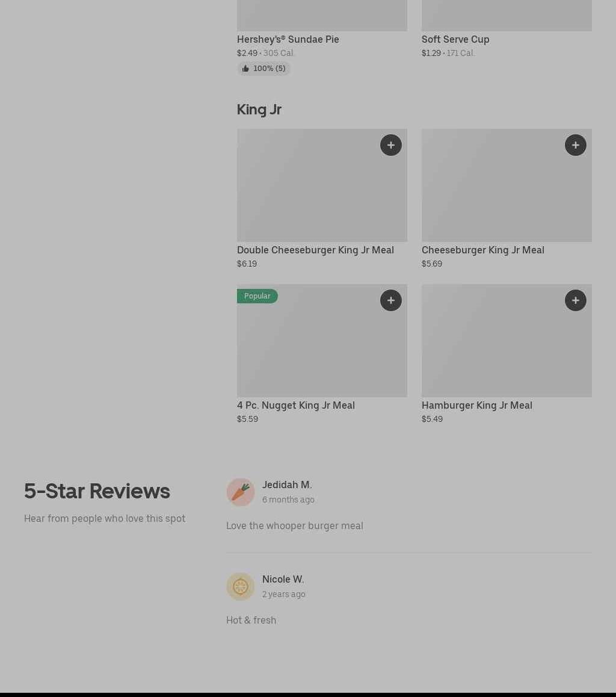The height and width of the screenshot is (697, 616).
Task: Click reviewer name Jedidah M.
Action: [287, 485]
